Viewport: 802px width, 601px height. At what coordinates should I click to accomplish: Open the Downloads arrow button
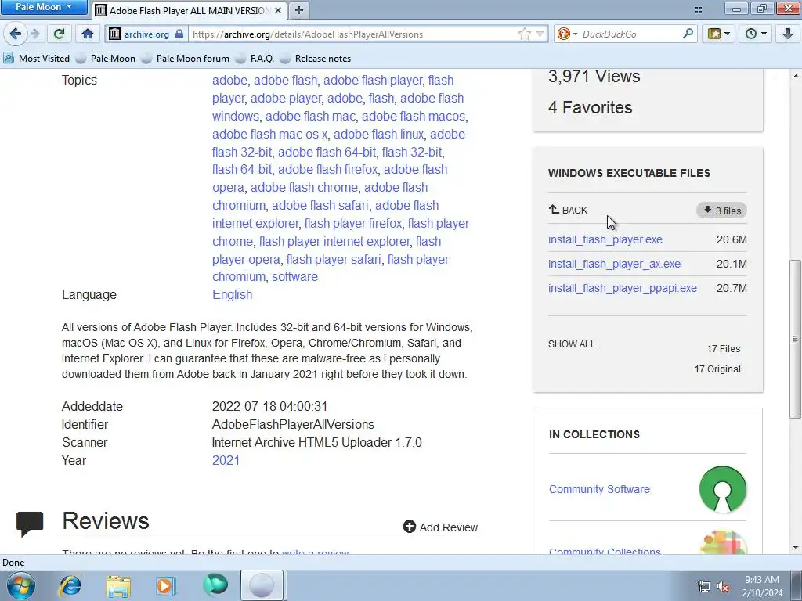pos(788,34)
